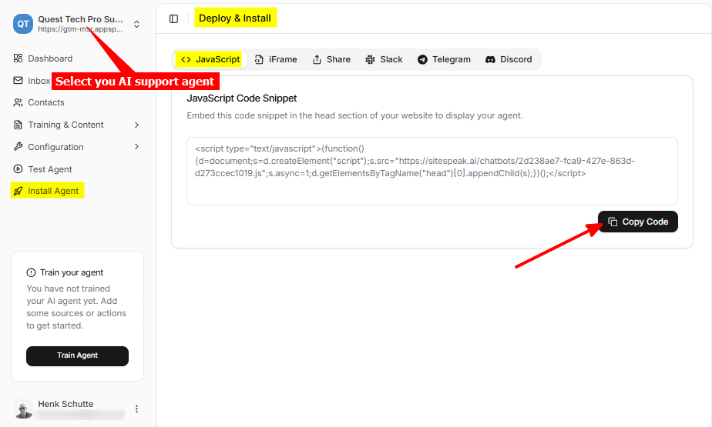Switch to the JavaScript tab

coord(210,59)
